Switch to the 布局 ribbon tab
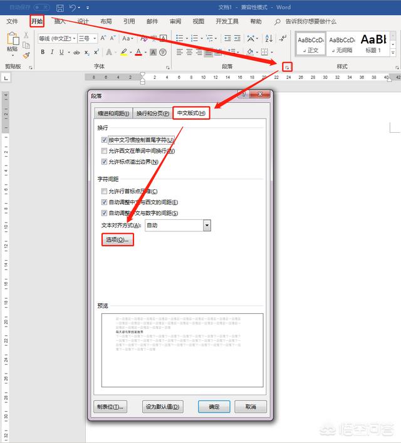 tap(106, 21)
